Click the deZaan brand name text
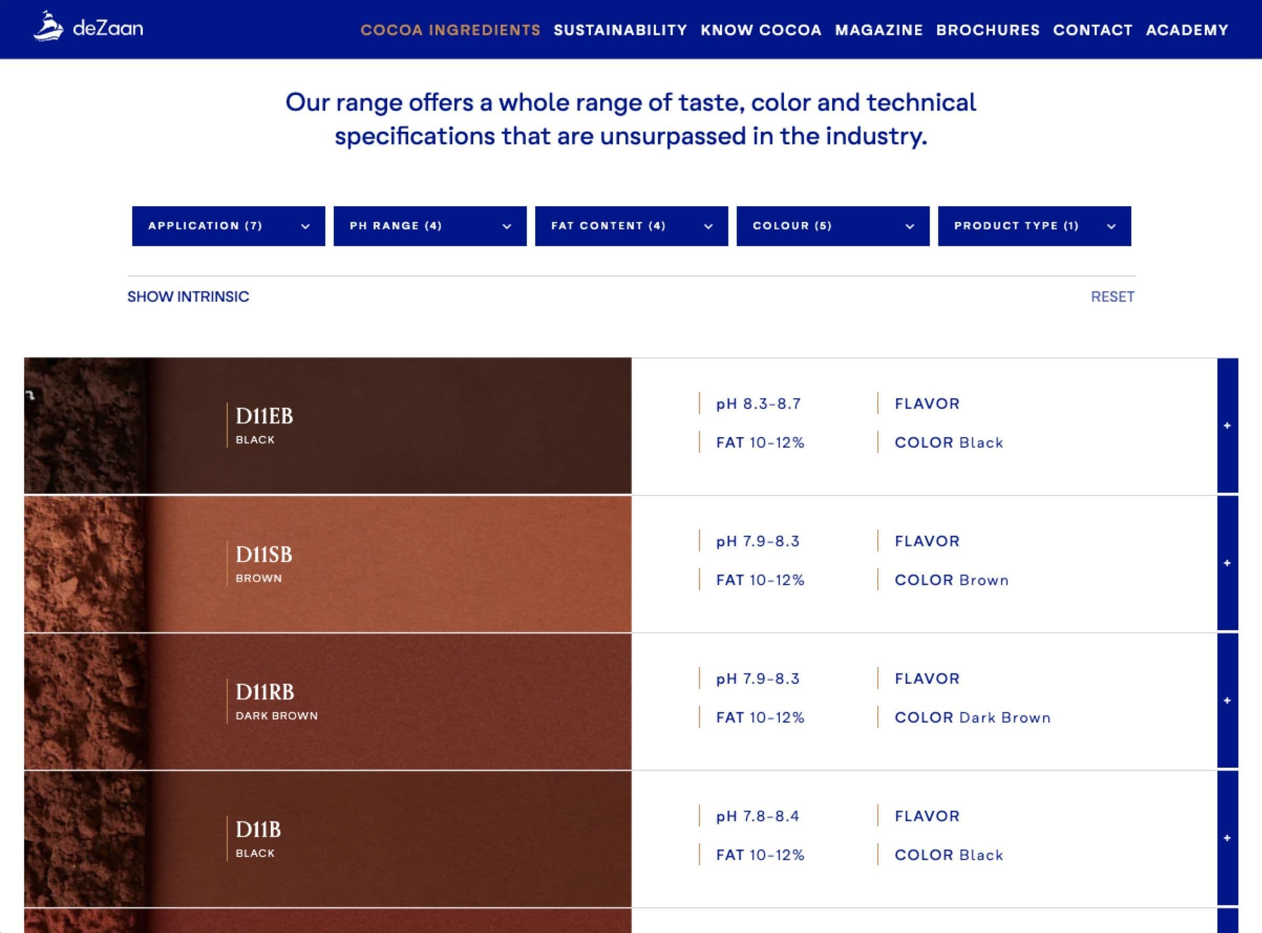The width and height of the screenshot is (1262, 933). pyautogui.click(x=108, y=28)
